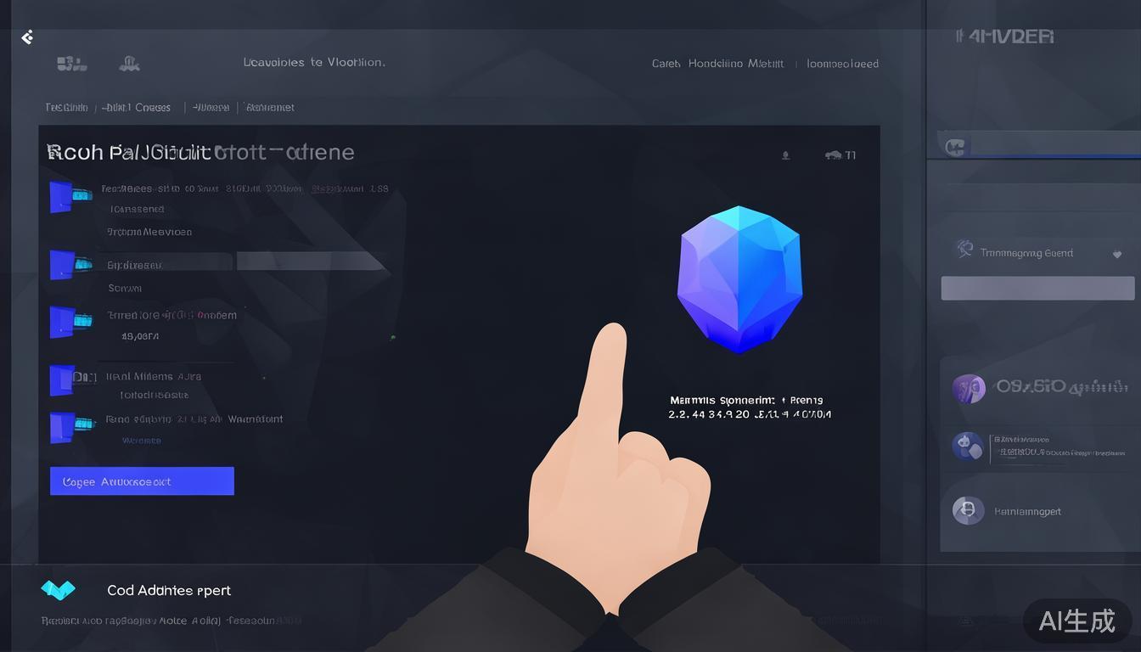Screen dimensions: 1141x652
Task: Open the grid view icon in the header
Action: [71, 63]
